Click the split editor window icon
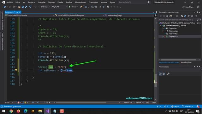 click(156, 16)
